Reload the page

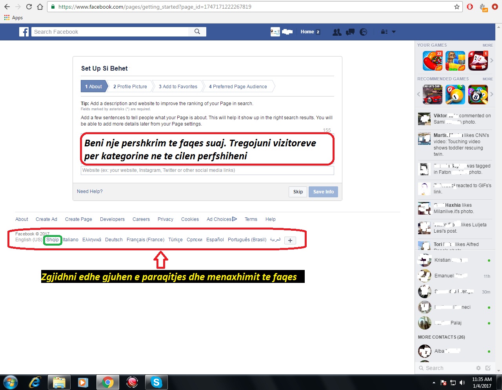click(x=29, y=7)
